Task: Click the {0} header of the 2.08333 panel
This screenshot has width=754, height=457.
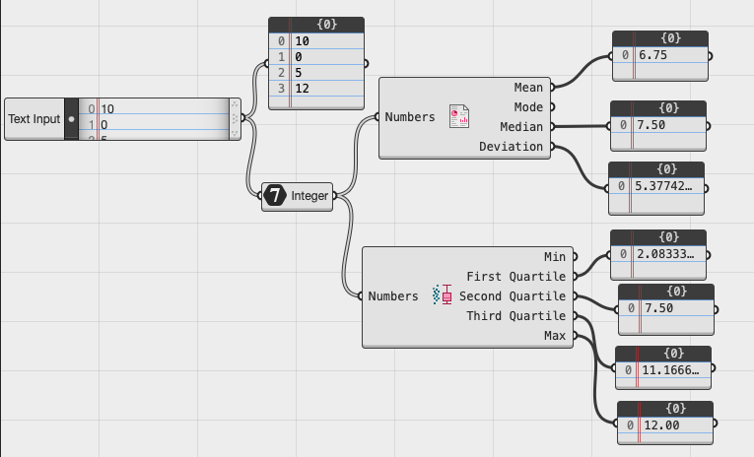Action: 658,237
